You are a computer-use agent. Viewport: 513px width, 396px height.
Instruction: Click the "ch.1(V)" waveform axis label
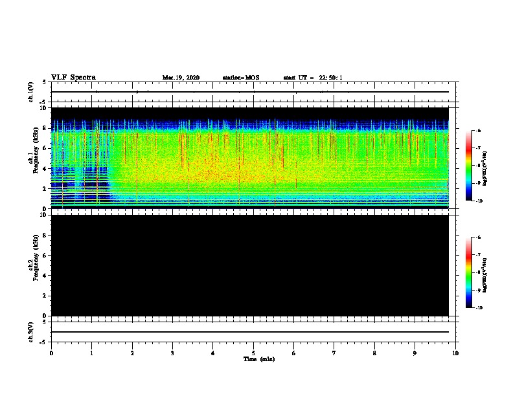(31, 92)
